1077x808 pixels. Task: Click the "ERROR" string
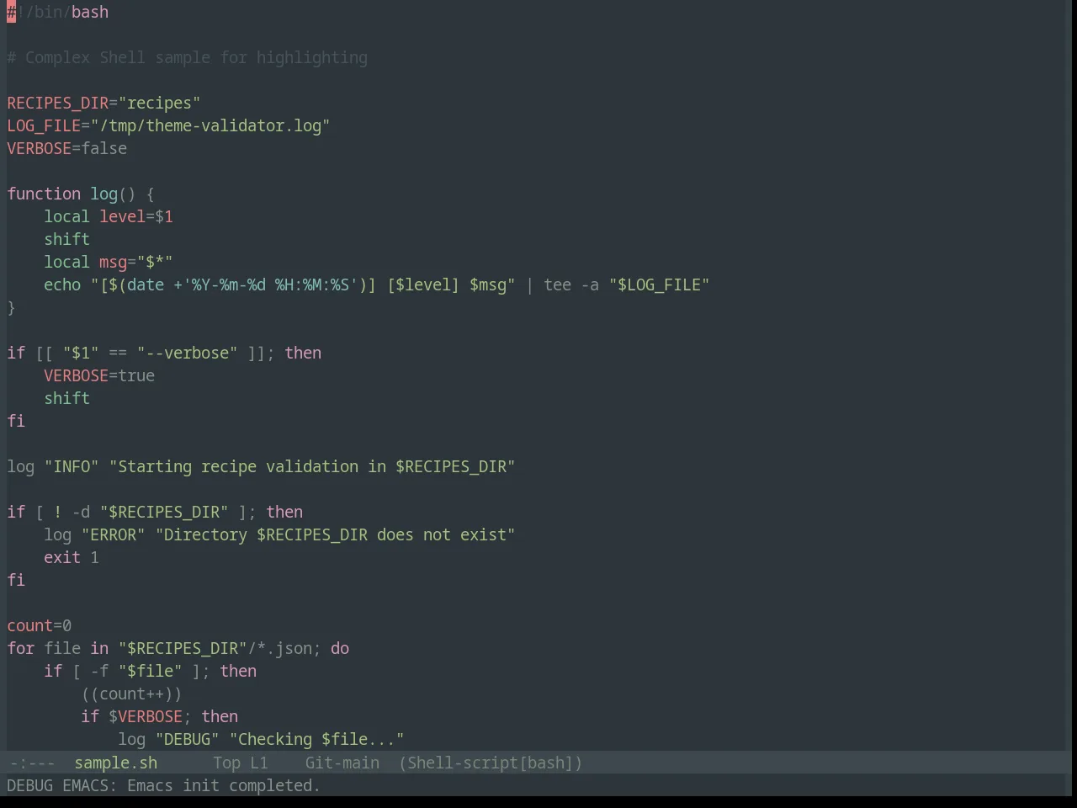(114, 534)
